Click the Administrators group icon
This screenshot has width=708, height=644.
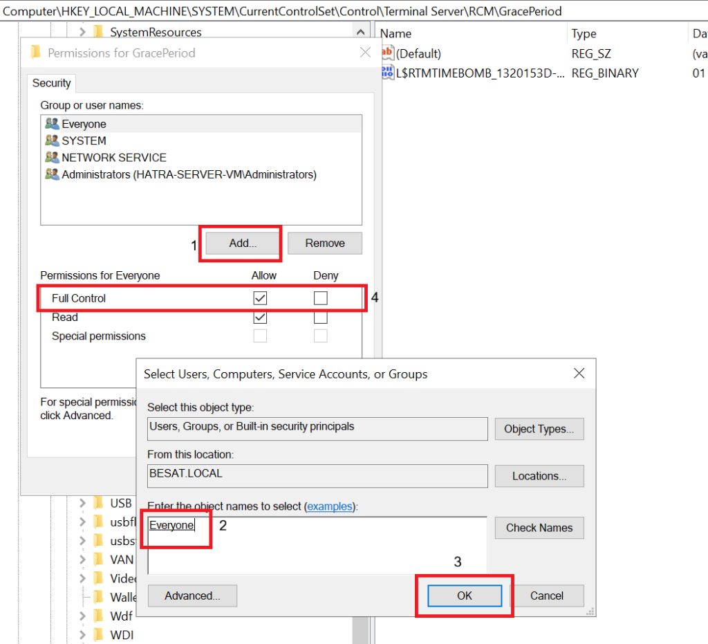pyautogui.click(x=52, y=174)
